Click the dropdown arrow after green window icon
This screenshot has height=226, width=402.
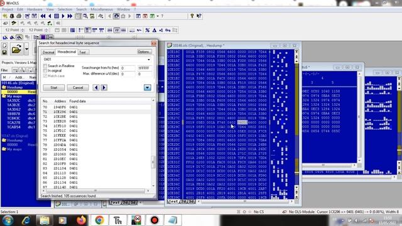(158, 16)
